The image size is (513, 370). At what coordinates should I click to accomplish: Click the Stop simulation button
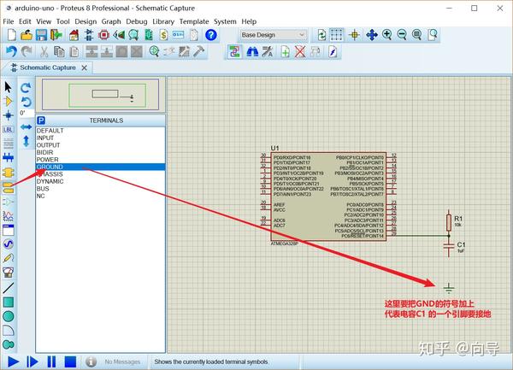click(x=70, y=361)
